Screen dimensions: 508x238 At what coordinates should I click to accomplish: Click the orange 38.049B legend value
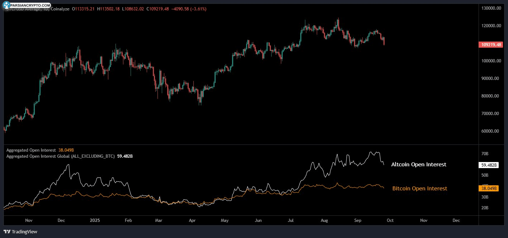tap(66, 150)
